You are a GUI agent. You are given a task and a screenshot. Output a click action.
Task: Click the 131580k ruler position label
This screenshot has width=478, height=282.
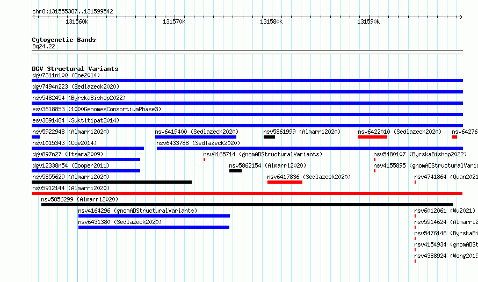point(271,21)
